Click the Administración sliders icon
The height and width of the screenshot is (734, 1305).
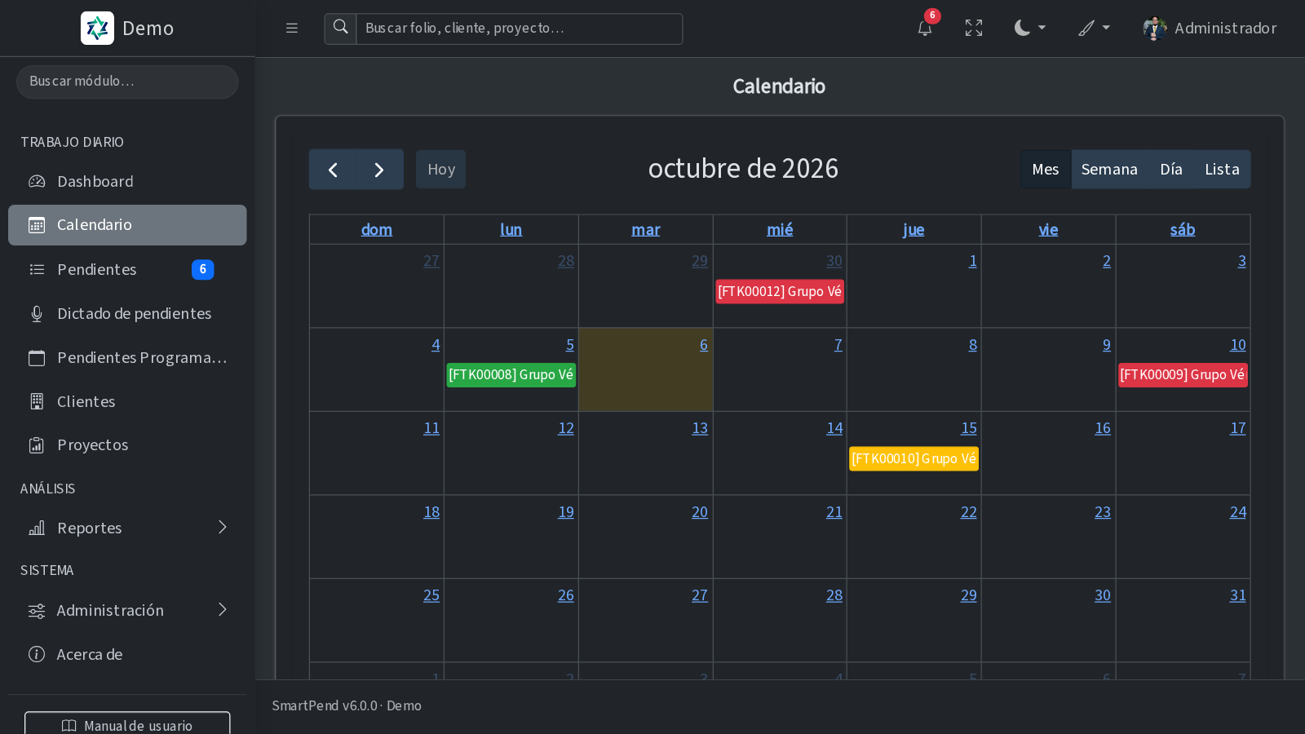point(37,611)
